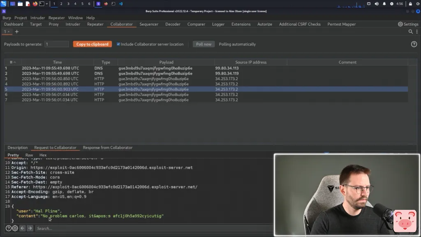Uncheck Include Collaborator server location

(x=118, y=44)
